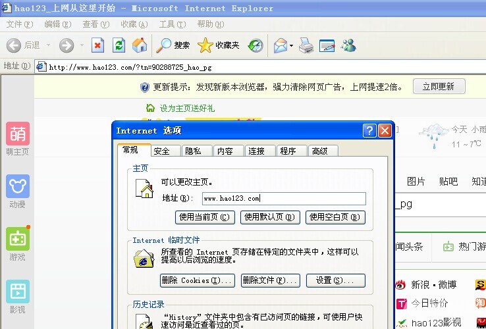Image resolution: width=486 pixels, height=329 pixels.
Task: Stop page loading with the red X icon
Action: [x=97, y=45]
